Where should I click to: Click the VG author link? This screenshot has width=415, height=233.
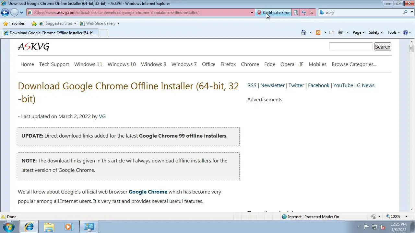pyautogui.click(x=102, y=116)
